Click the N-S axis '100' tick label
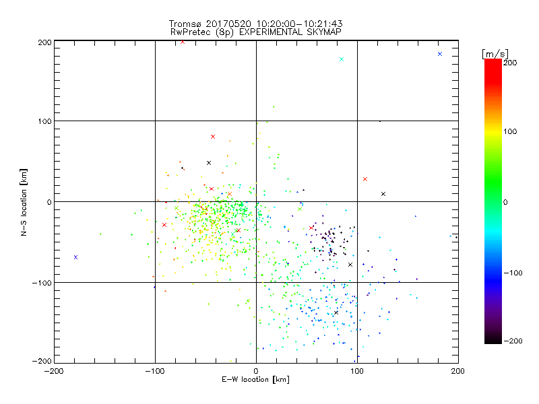The image size is (539, 404). [44, 121]
